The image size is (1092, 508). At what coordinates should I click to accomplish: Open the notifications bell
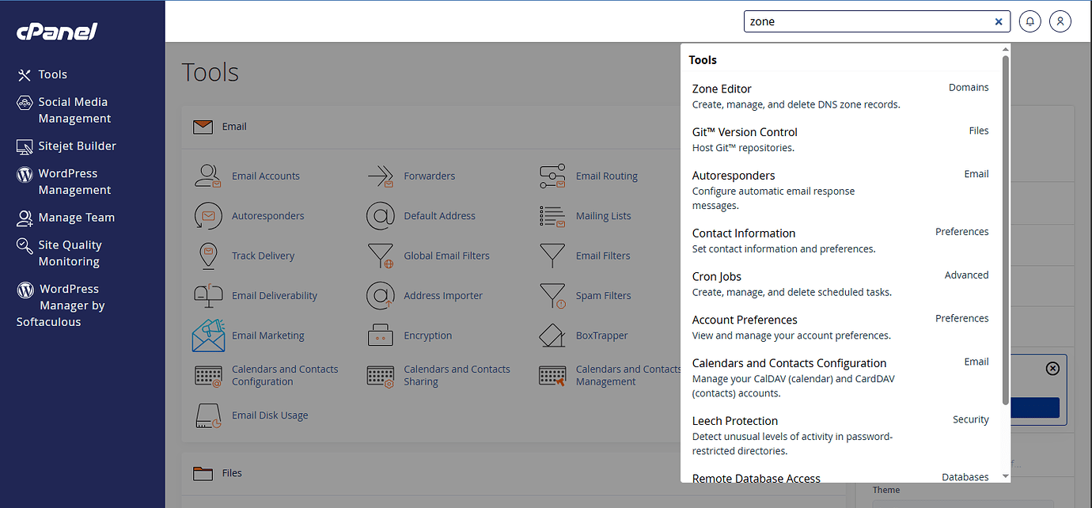pyautogui.click(x=1029, y=21)
